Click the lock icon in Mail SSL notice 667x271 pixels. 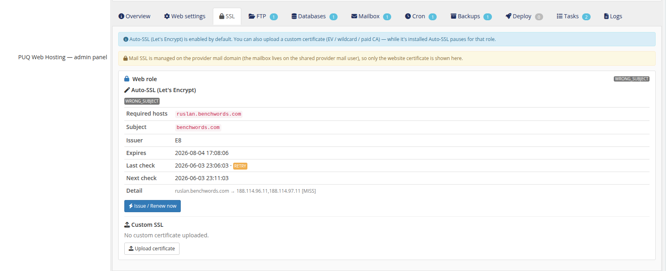click(126, 58)
